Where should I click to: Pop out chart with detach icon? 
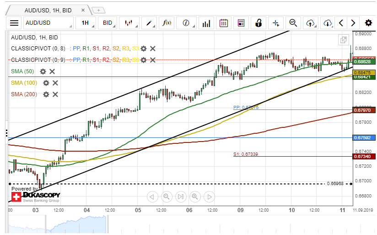tap(343, 40)
